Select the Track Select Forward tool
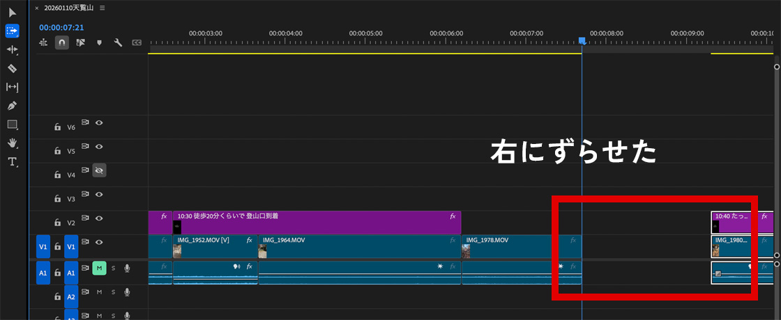This screenshot has width=781, height=320. click(x=12, y=31)
